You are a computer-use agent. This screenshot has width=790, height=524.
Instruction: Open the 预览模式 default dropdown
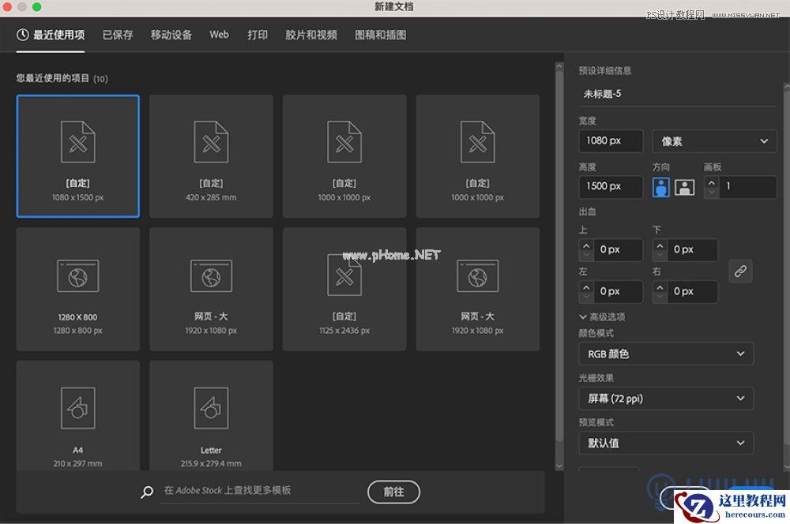point(666,443)
